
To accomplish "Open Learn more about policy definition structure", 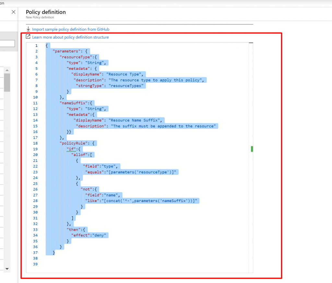I will tap(70, 37).
